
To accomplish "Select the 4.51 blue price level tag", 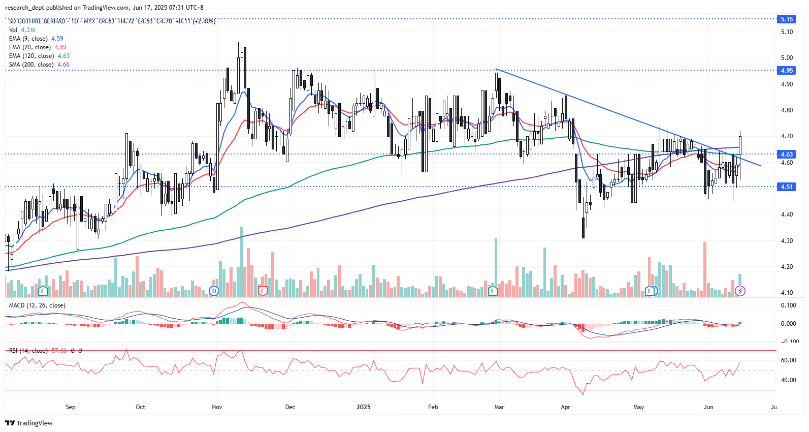I will pyautogui.click(x=787, y=187).
